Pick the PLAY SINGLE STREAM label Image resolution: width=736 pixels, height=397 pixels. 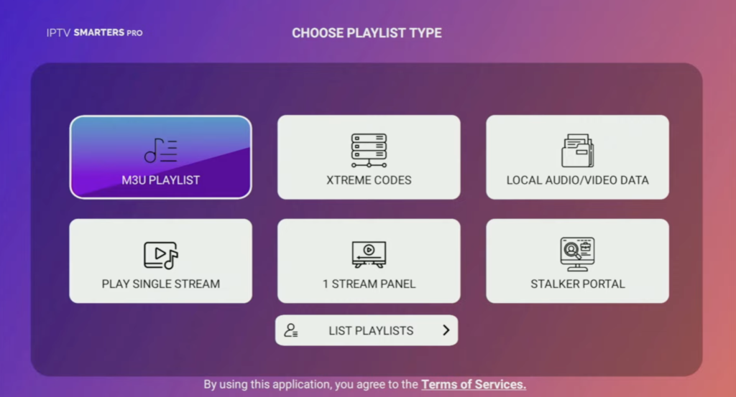coord(160,284)
